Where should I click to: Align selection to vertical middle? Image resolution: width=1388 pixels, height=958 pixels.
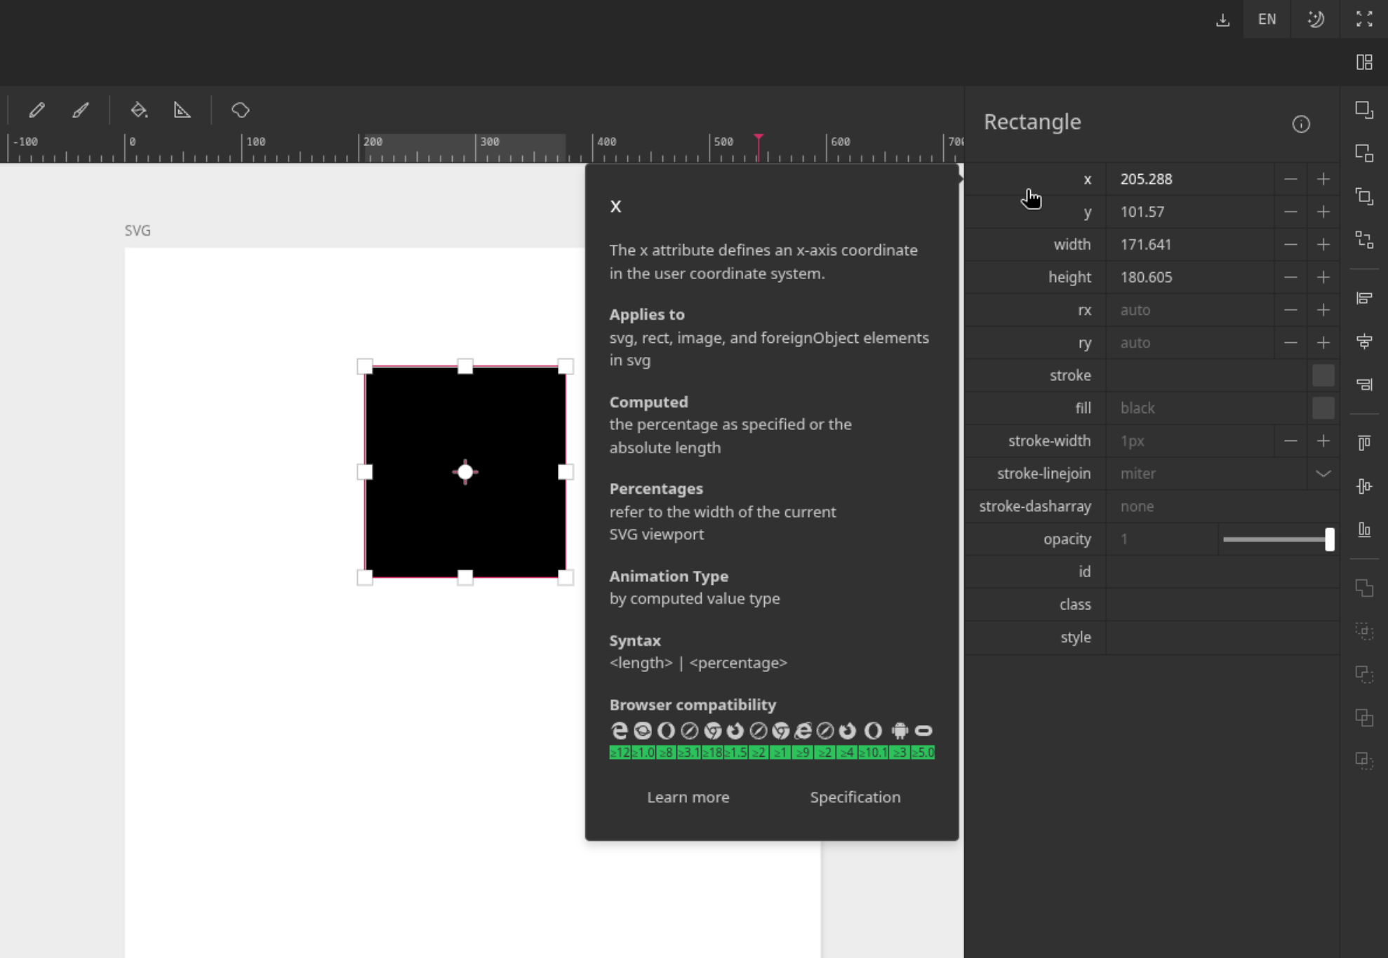(1364, 487)
